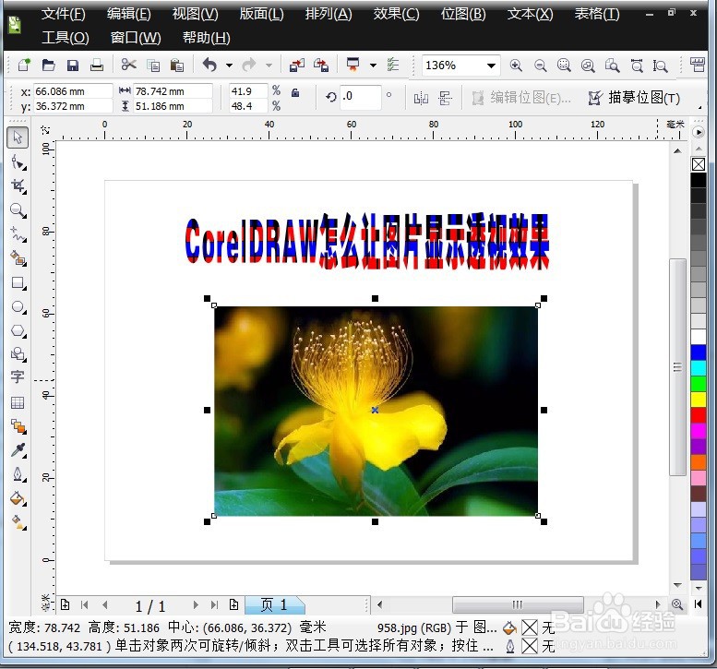Viewport: 717px width, 669px height.
Task: Select the Outline pen tool
Action: tap(18, 474)
